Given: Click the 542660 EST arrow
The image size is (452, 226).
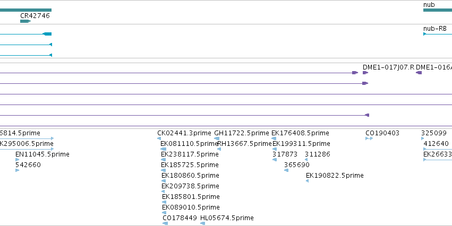Looking at the screenshot, I should point(18,170).
